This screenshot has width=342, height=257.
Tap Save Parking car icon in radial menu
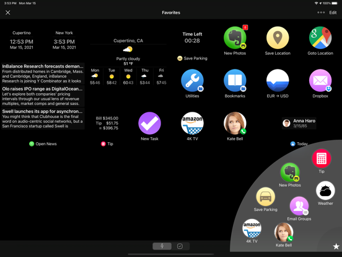(265, 197)
